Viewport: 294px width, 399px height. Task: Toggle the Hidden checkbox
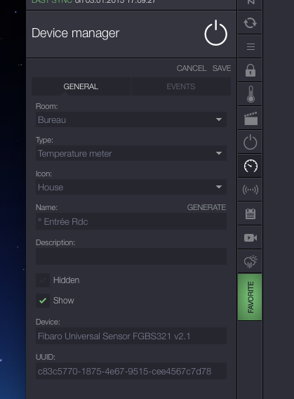click(x=43, y=280)
